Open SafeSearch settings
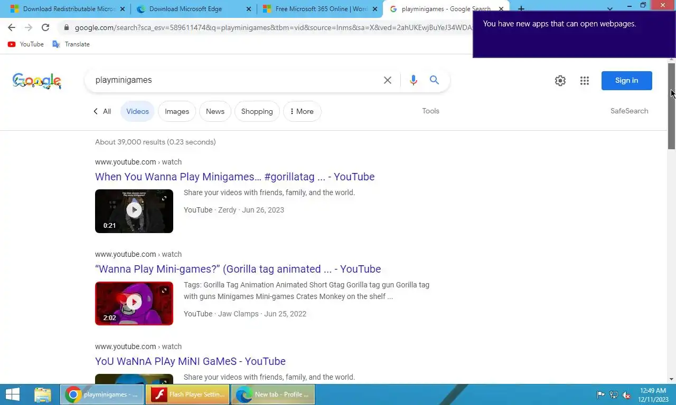Screen dimensions: 676x405 [x=629, y=111]
